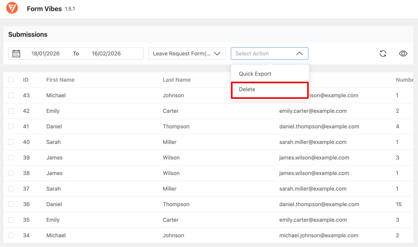Screen dimensions: 418x247
Task: Check the box for submission 42
Action: tap(11, 111)
